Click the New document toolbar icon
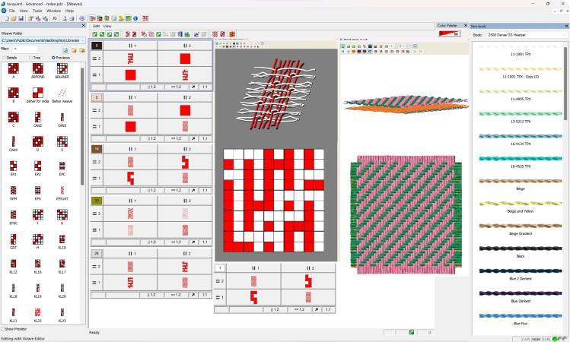Viewport: 570px width, 342px height. coord(5,17)
